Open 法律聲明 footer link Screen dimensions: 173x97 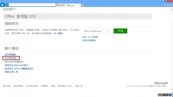44,86
